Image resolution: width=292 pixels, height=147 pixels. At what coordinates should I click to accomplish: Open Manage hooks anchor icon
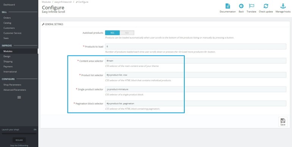tap(283, 6)
